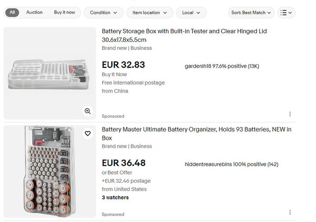Click the magnifier zoom icon on first image
Screen dimensions: 316x222
pos(88,111)
